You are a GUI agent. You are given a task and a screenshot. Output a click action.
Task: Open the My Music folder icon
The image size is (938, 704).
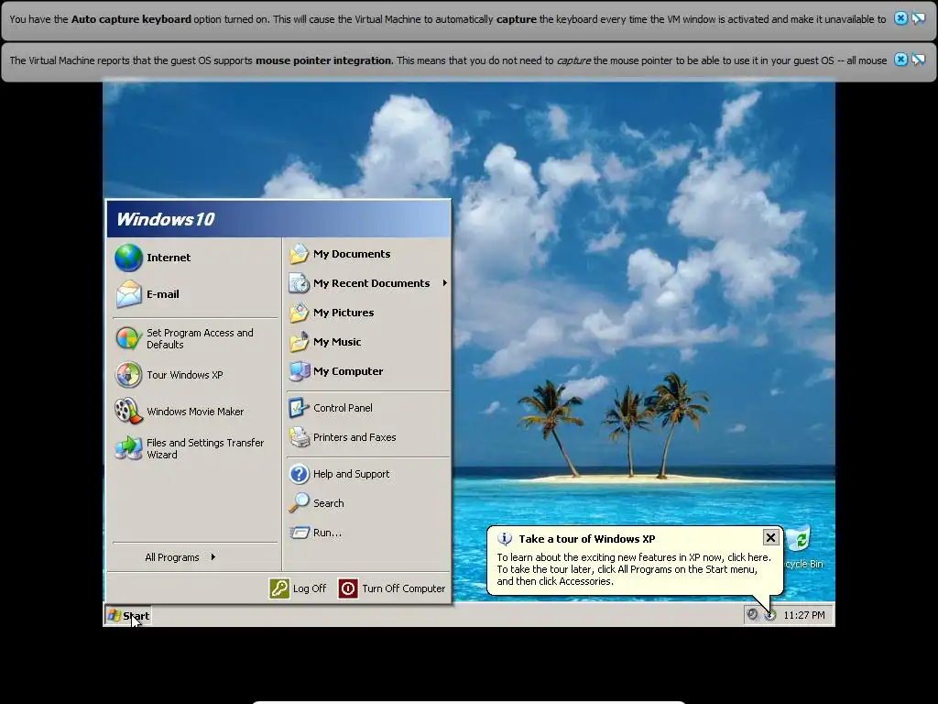click(x=300, y=342)
